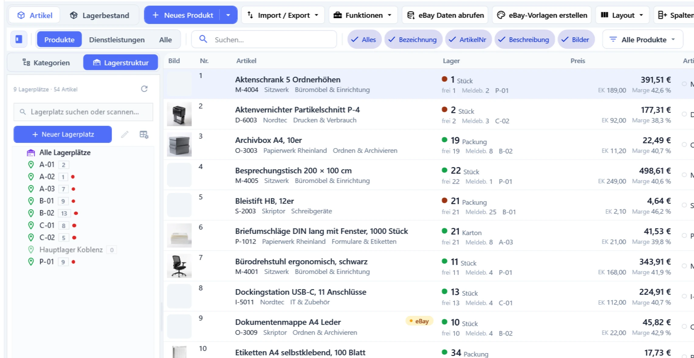Viewport: 694px width, 358px height.
Task: Select the Dienstleistungen tab
Action: pyautogui.click(x=117, y=39)
